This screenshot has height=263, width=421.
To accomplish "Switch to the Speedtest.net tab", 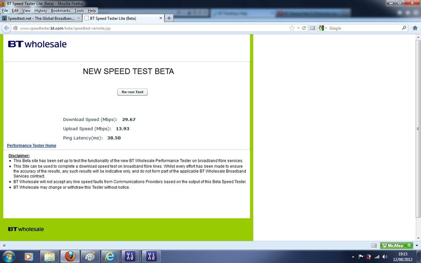I will [41, 18].
